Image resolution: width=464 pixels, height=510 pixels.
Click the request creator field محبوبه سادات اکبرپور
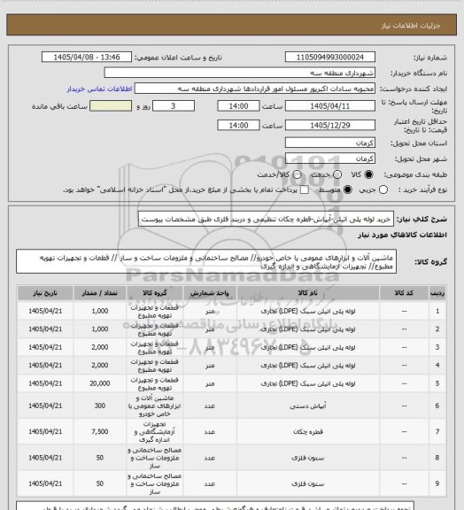[x=255, y=89]
